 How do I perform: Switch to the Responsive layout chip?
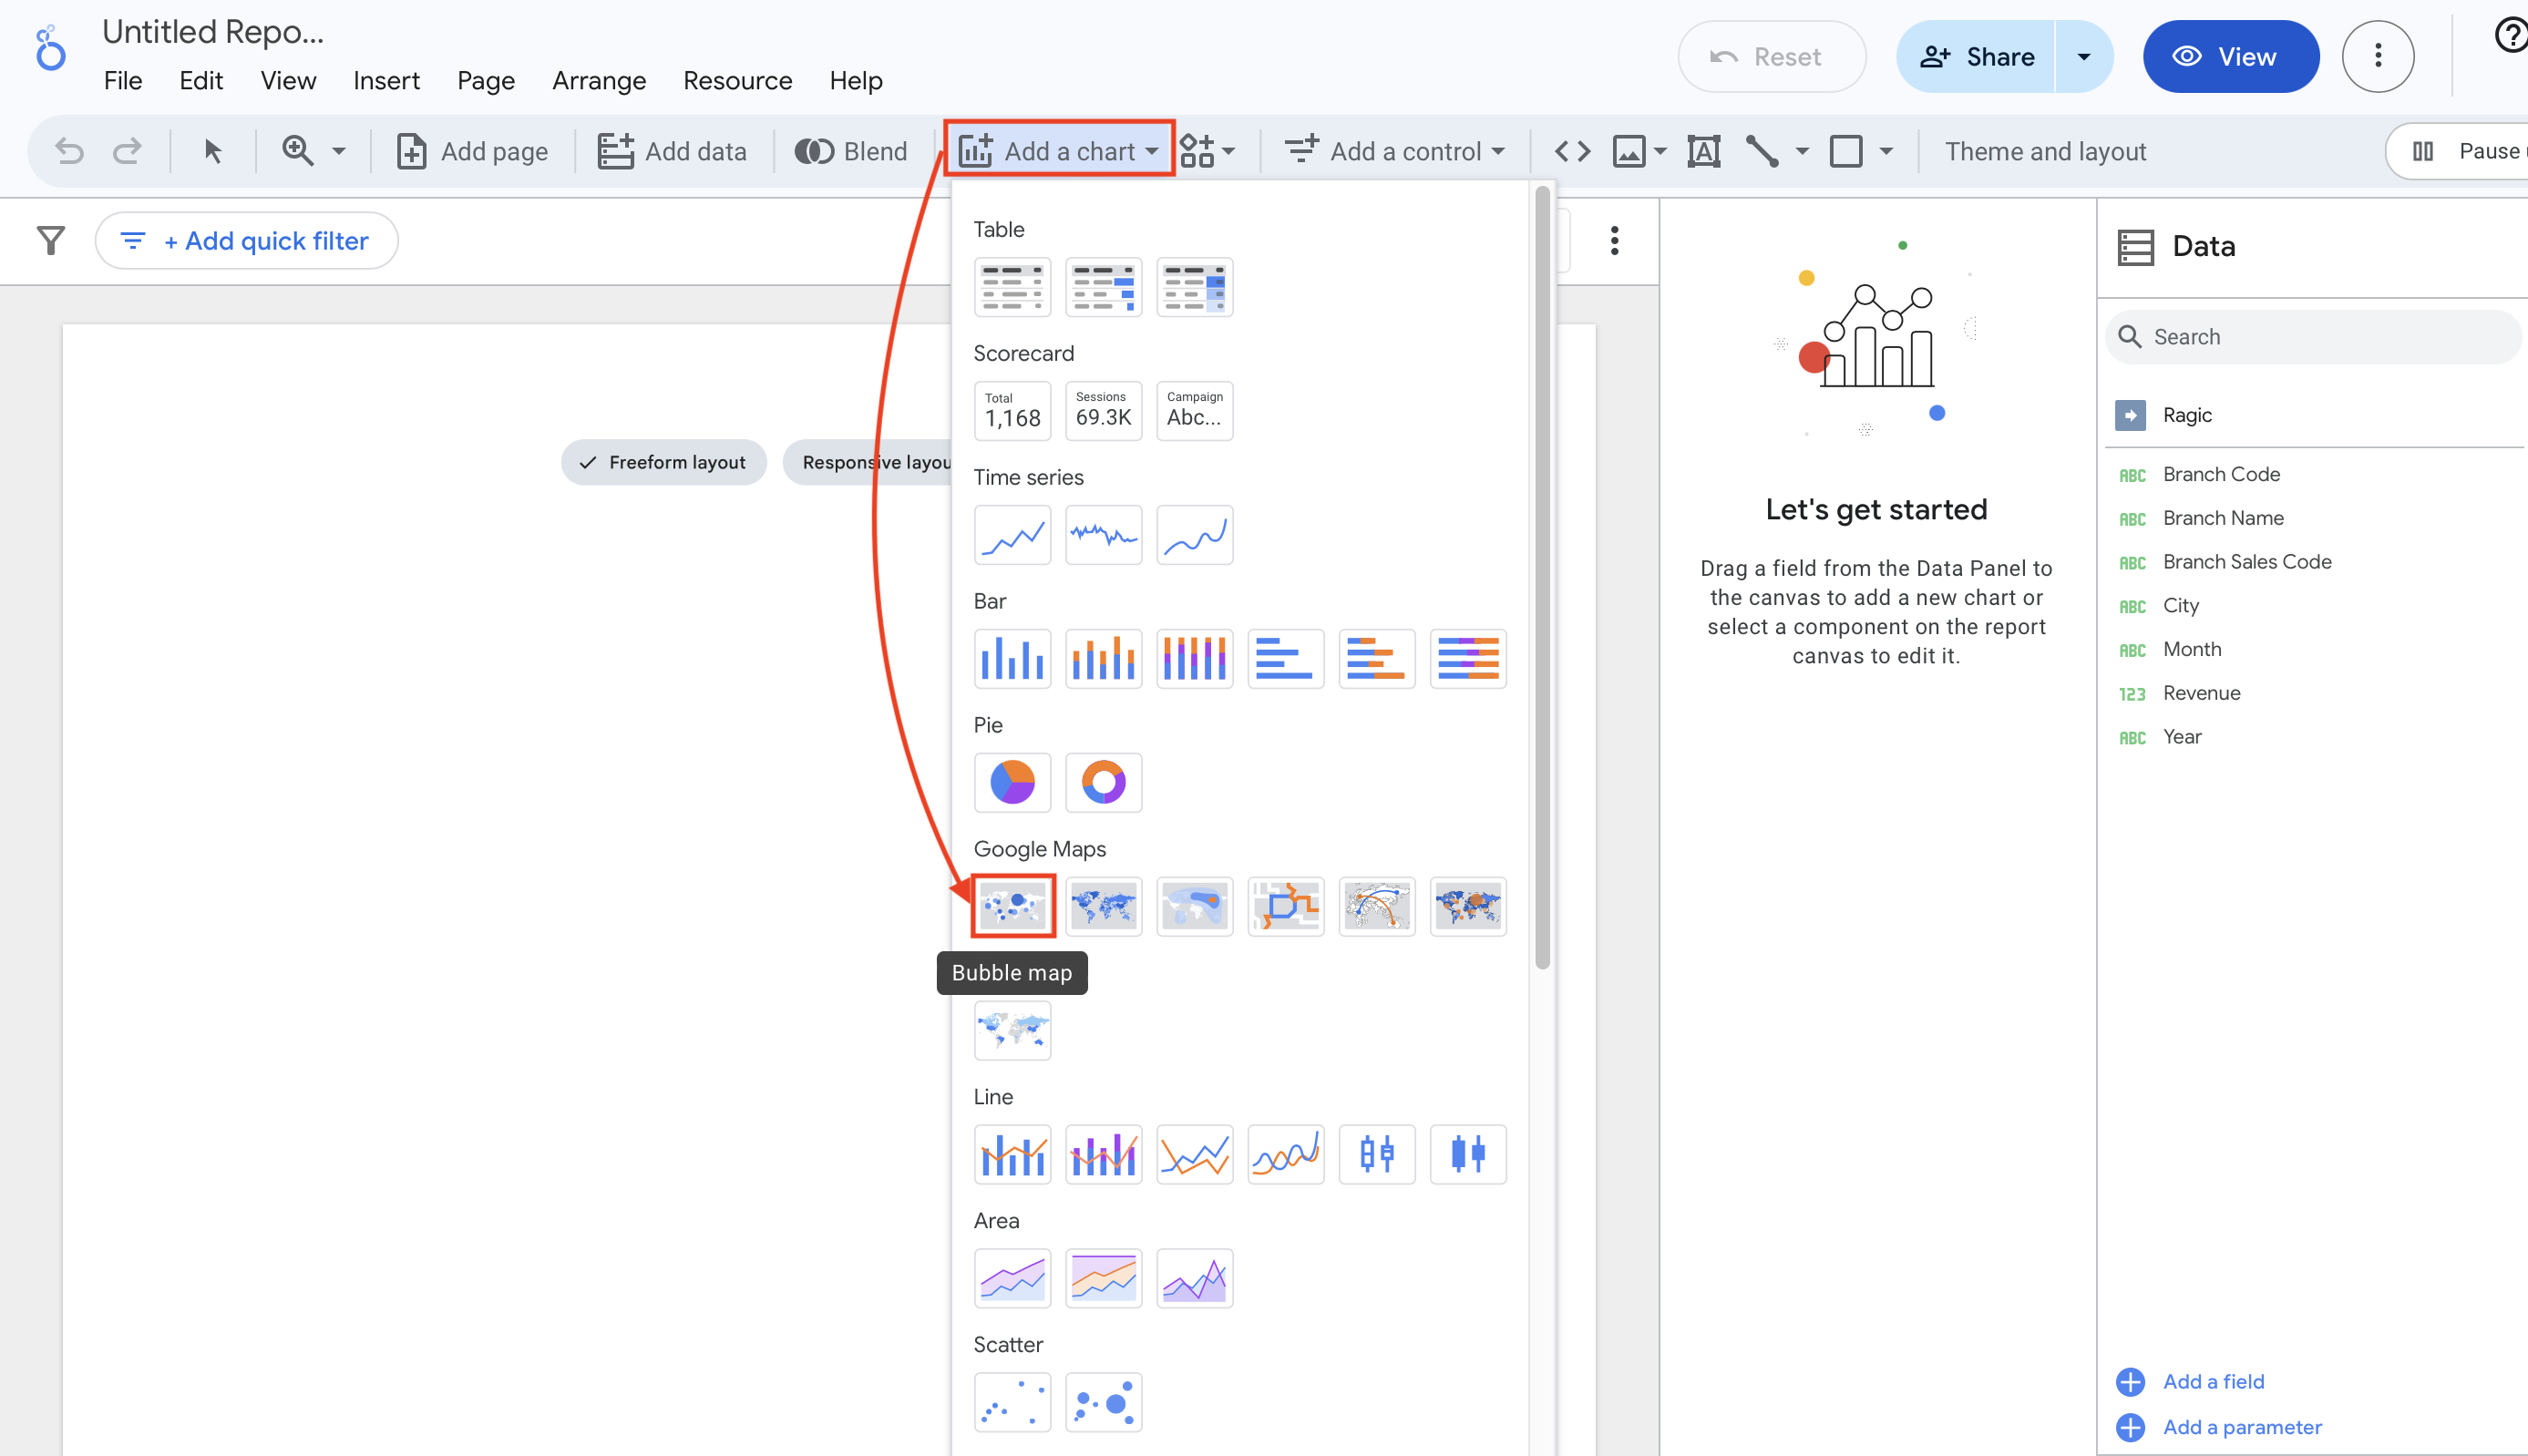(x=868, y=462)
